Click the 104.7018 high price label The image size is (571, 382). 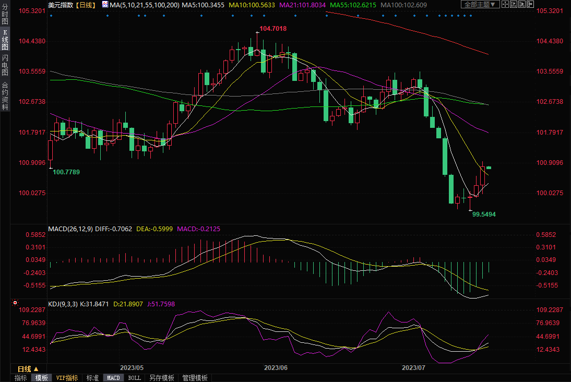click(x=272, y=29)
